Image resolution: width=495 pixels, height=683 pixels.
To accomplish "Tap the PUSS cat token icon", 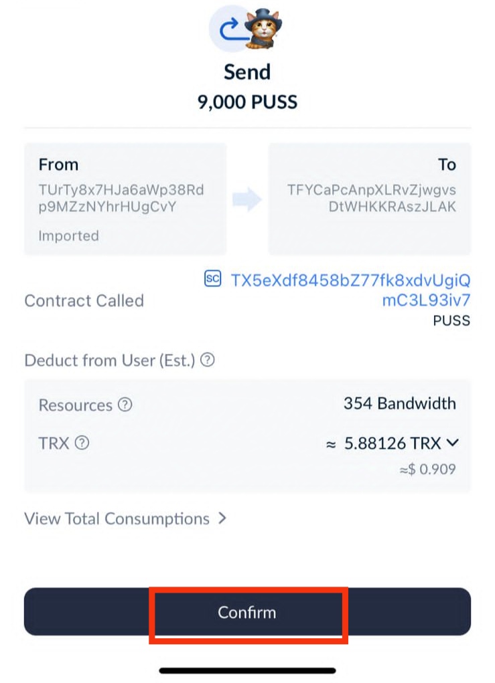I will pyautogui.click(x=261, y=29).
